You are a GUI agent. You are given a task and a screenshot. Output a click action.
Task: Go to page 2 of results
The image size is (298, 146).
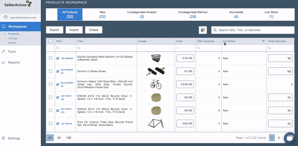point(279,138)
